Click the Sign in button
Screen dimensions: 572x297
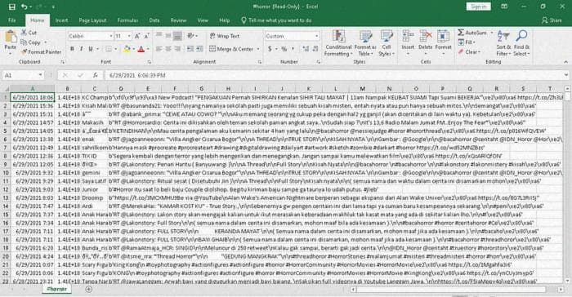[x=478, y=7]
